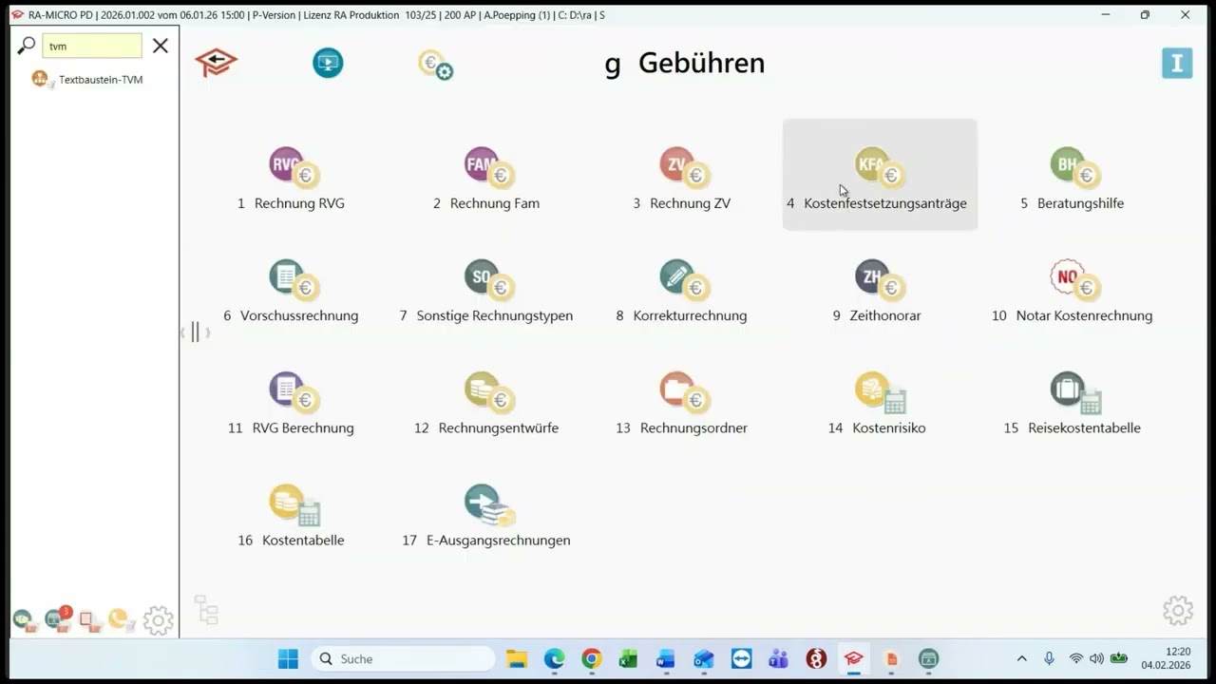Click the third sidebar bottom icon
Image resolution: width=1216 pixels, height=684 pixels.
90,621
